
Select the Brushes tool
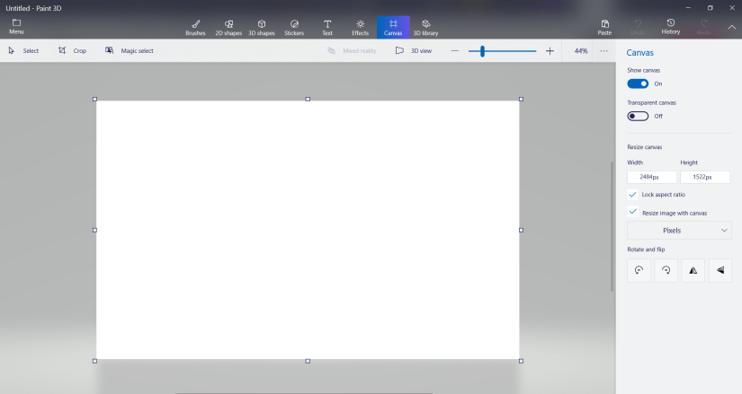pos(195,28)
